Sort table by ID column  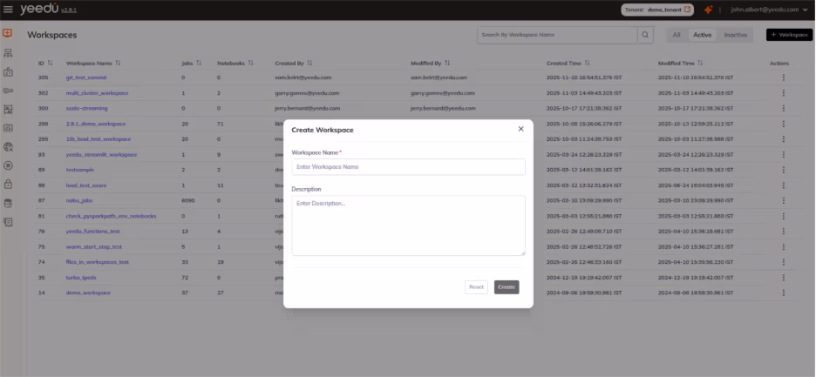coord(50,63)
